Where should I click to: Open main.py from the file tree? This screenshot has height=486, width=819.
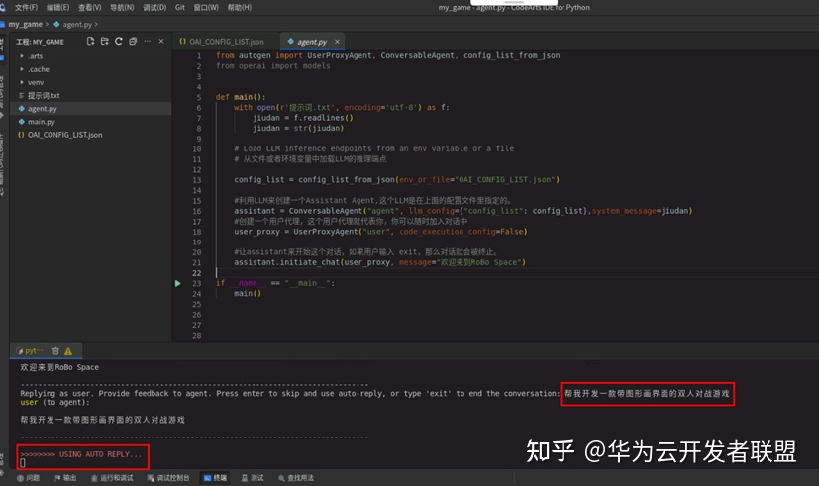click(x=41, y=121)
